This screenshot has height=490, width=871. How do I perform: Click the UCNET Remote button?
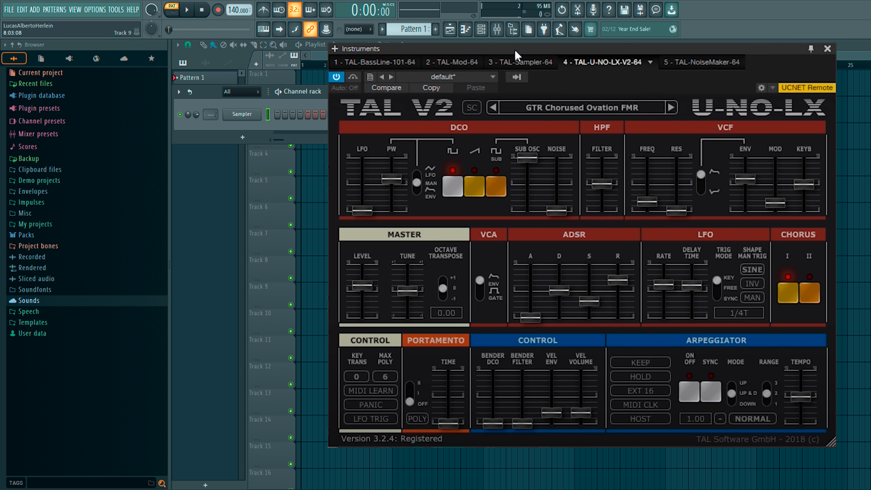click(x=807, y=87)
